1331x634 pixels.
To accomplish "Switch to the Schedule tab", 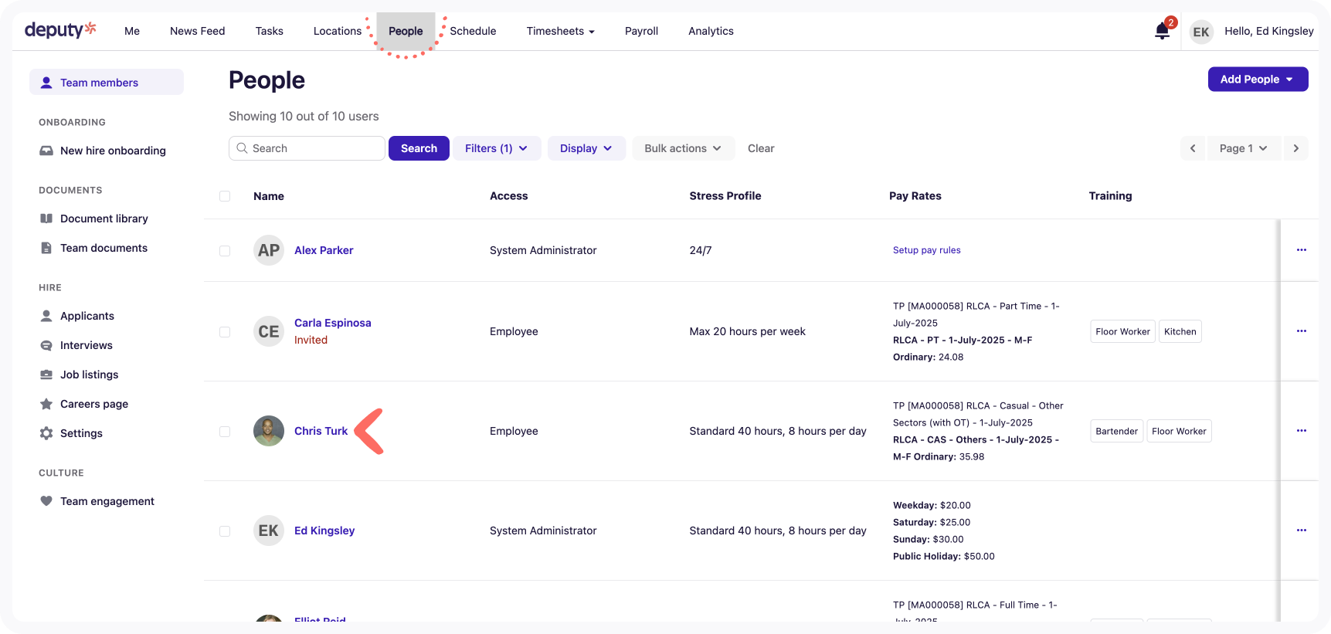I will (x=473, y=32).
